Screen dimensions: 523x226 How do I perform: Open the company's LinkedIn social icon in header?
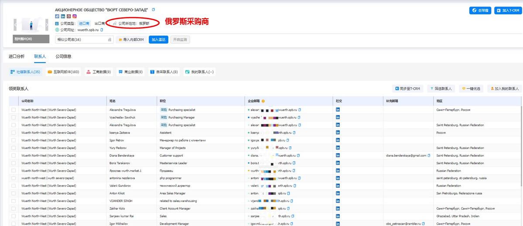(63, 16)
